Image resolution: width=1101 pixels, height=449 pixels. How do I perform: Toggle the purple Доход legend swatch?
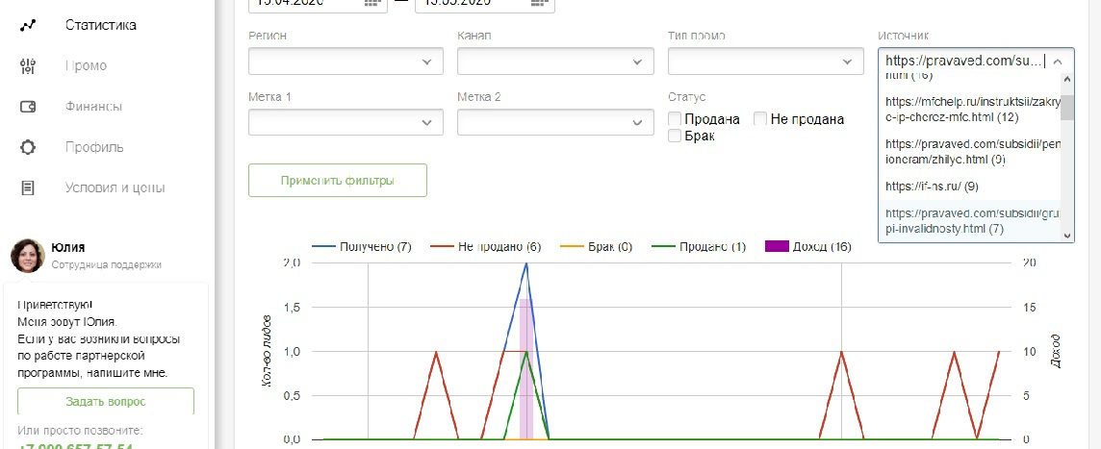[777, 247]
